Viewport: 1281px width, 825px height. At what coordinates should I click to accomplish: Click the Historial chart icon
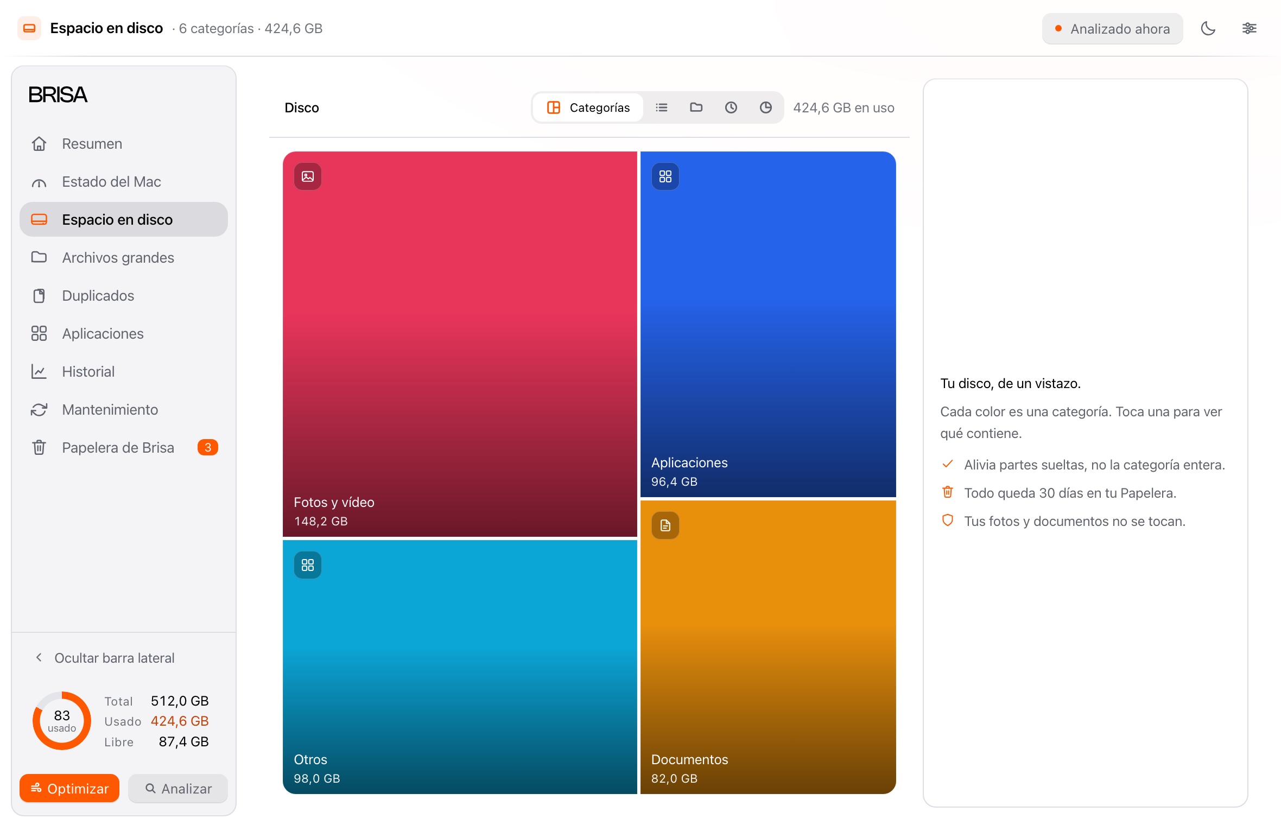pyautogui.click(x=39, y=372)
